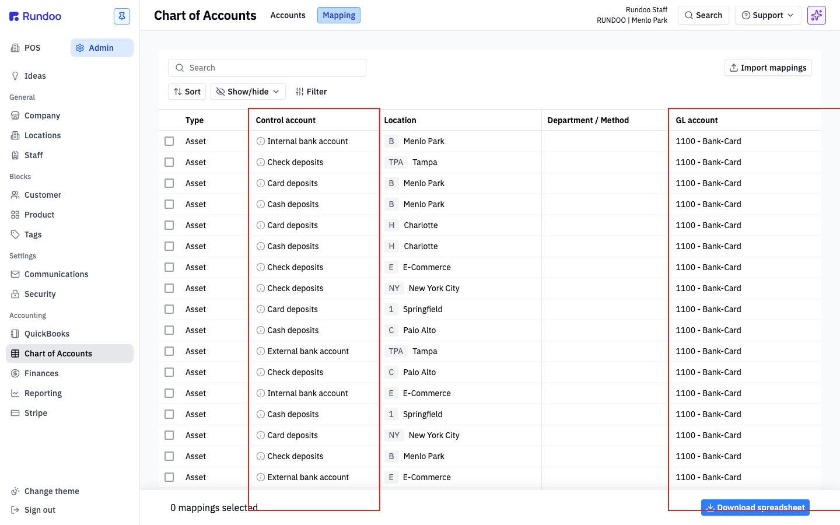This screenshot has height=525, width=840.
Task: Expand the Show/hide columns dropdown
Action: (248, 92)
